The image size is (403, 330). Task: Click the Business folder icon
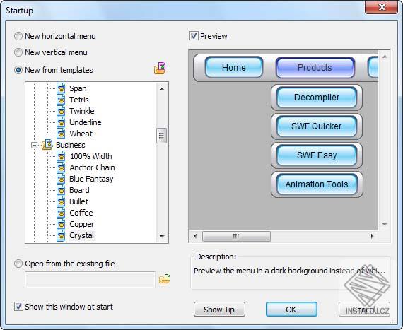click(x=47, y=145)
